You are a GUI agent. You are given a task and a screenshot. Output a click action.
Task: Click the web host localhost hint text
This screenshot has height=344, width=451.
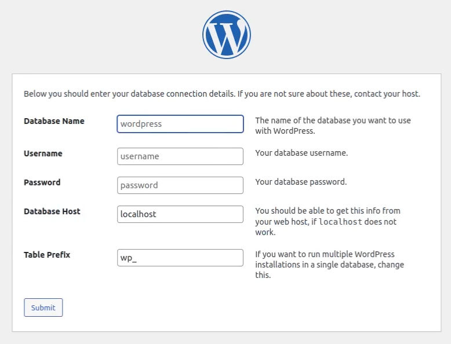click(328, 221)
